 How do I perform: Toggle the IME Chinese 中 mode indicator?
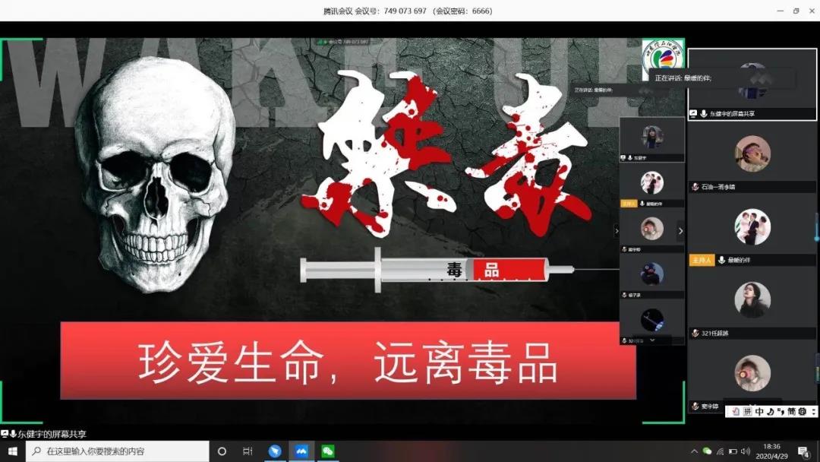758,411
